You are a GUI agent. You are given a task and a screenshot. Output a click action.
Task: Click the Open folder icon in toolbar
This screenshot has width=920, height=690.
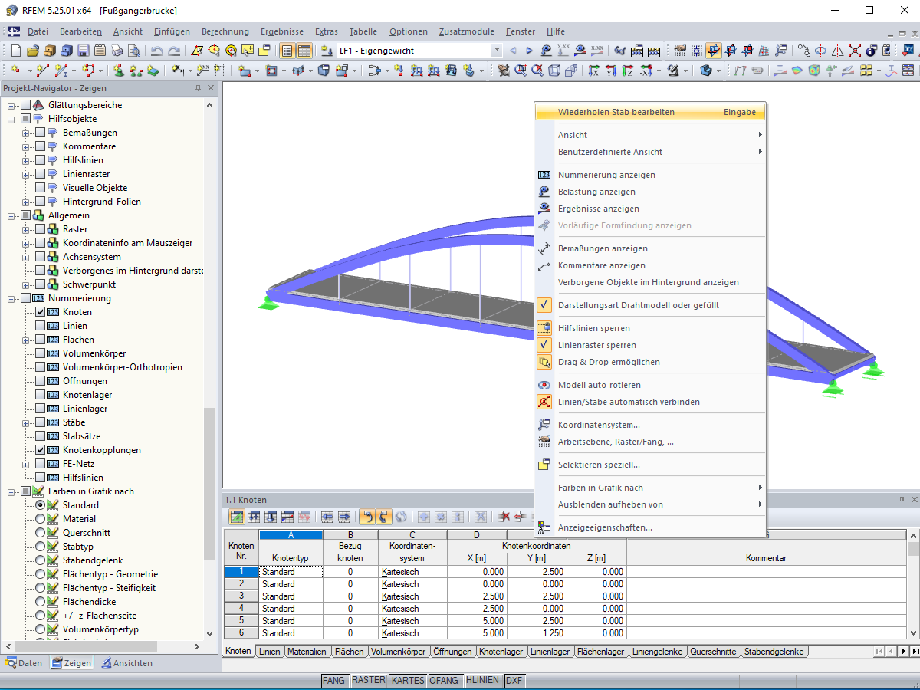tap(32, 51)
